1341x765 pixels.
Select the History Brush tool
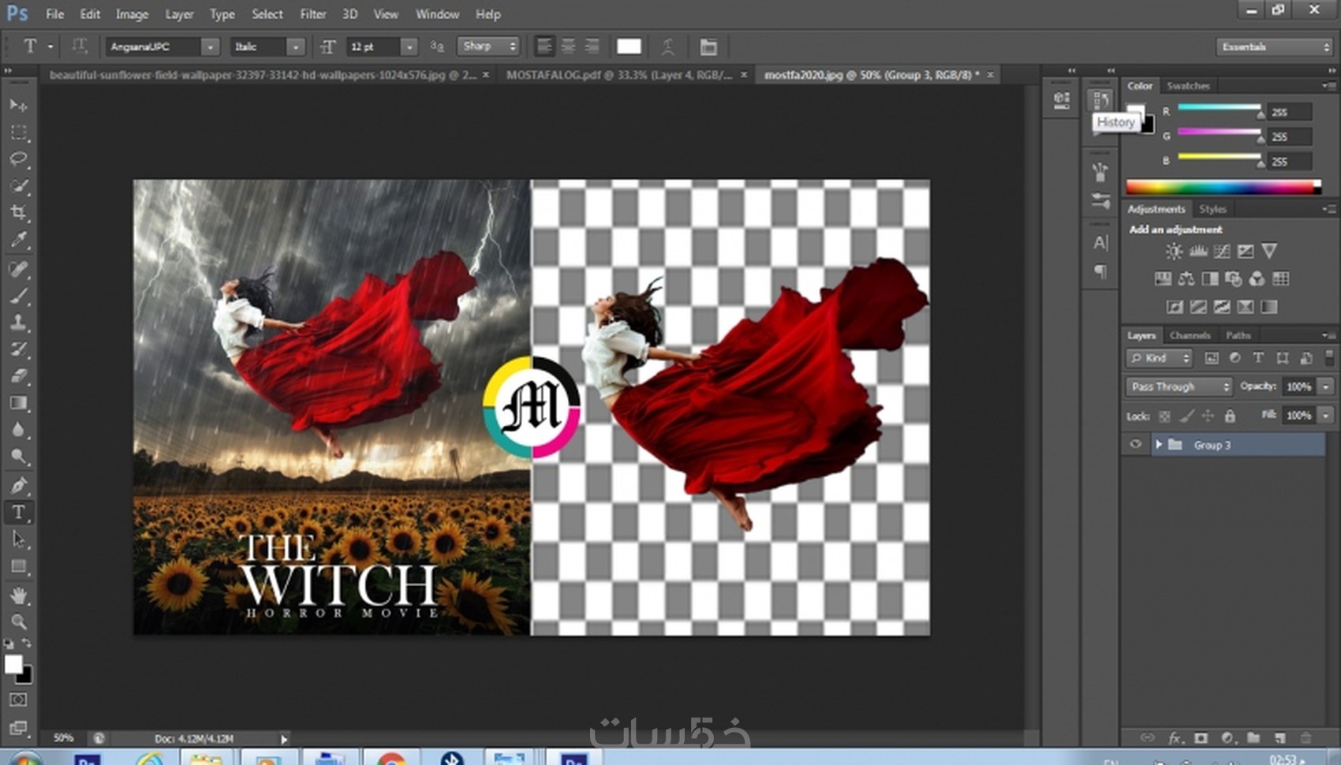pyautogui.click(x=19, y=349)
